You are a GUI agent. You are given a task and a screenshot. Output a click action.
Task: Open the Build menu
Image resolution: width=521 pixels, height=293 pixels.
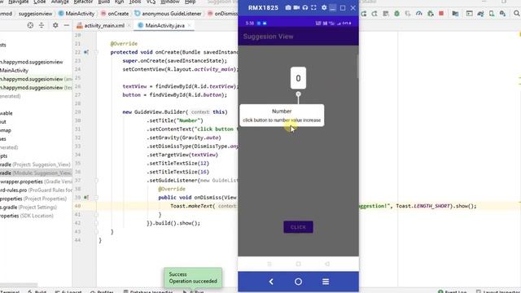[x=103, y=2]
